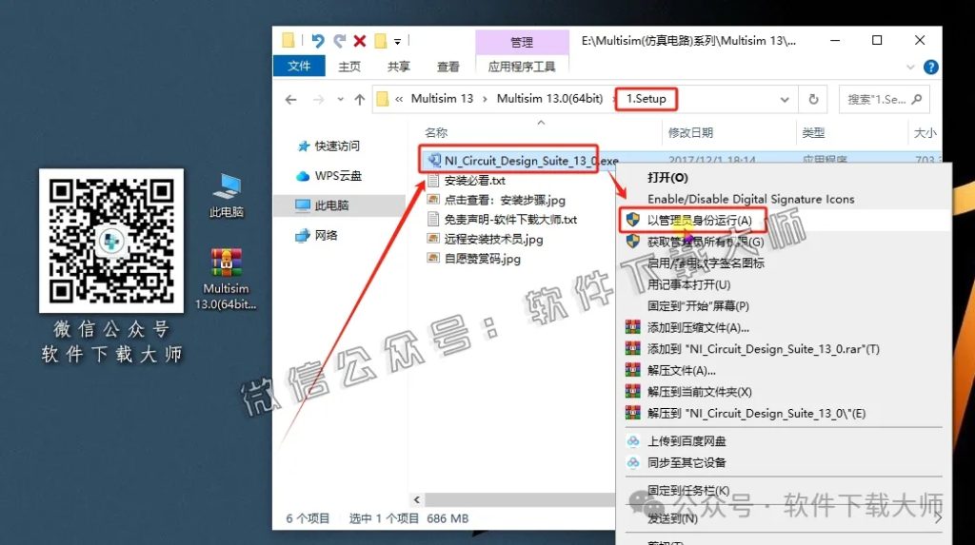Image resolution: width=975 pixels, height=545 pixels.
Task: Click the QR code image on desktop
Action: (111, 242)
